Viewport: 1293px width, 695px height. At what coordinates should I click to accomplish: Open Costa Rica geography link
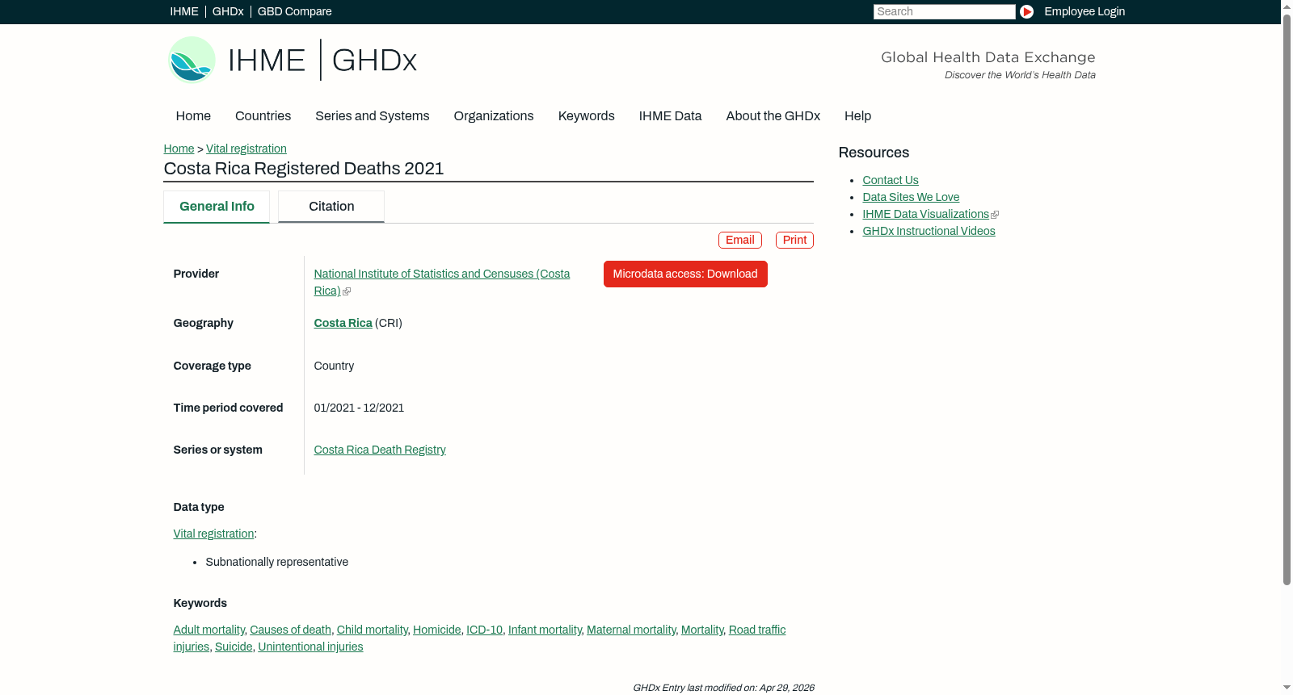(343, 323)
